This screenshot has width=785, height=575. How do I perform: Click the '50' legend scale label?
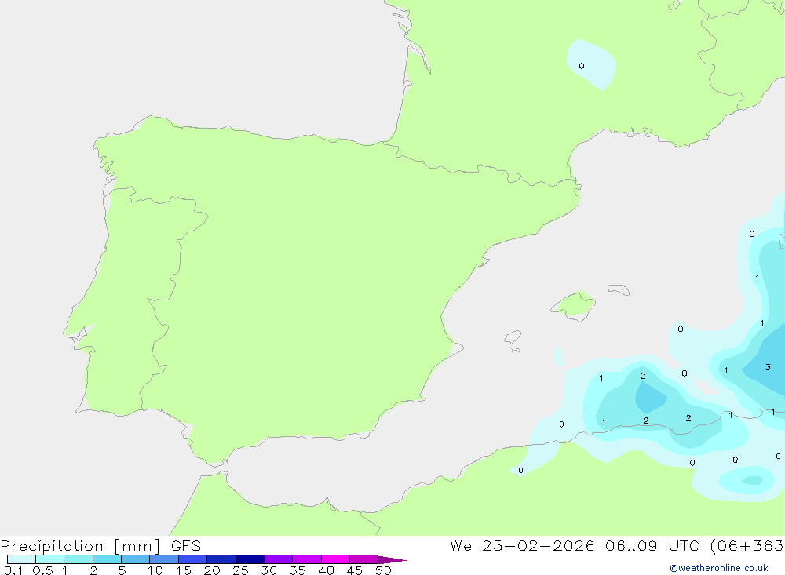(x=383, y=570)
